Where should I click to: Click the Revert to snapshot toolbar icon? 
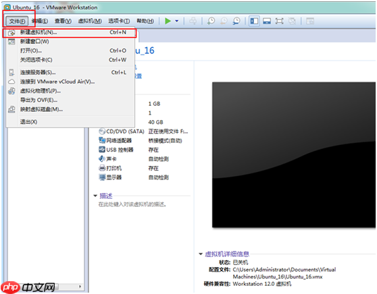coord(224,21)
